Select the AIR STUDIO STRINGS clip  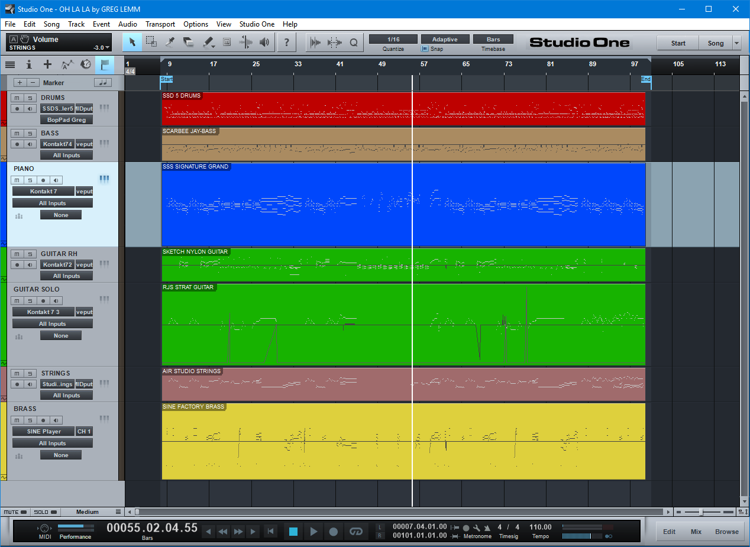point(403,384)
